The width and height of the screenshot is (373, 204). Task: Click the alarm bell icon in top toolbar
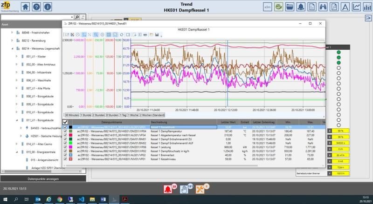tap(301, 7)
